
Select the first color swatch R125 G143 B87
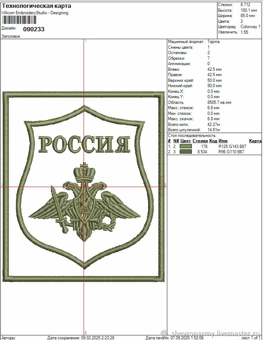[x=185, y=146]
